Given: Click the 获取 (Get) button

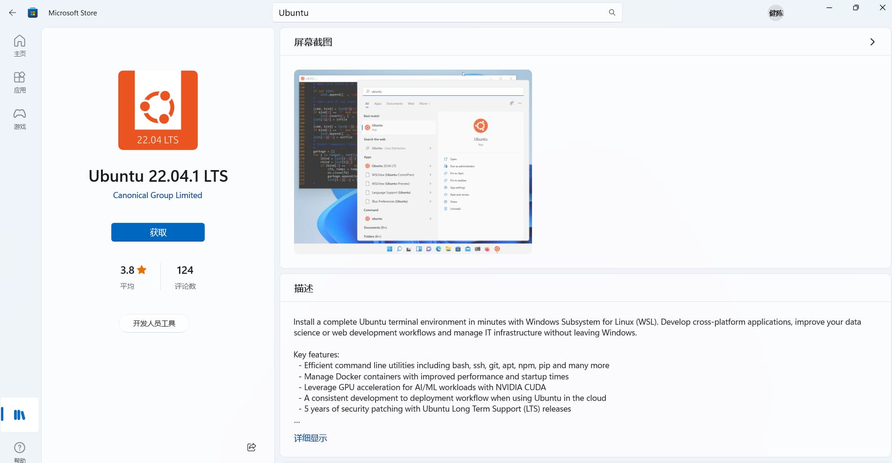Looking at the screenshot, I should (158, 232).
